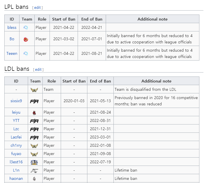Click the LPL table Role header
Screen dimensions: 206x183
[x=42, y=19]
